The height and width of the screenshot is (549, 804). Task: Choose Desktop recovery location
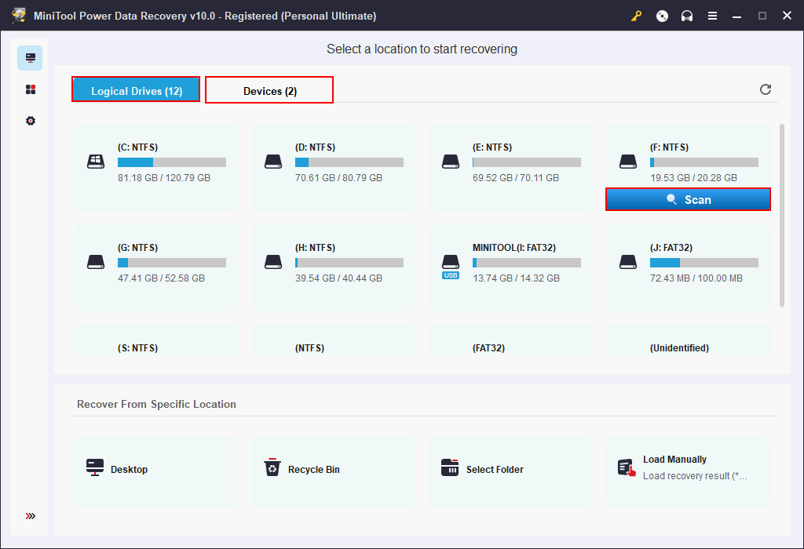coord(155,471)
